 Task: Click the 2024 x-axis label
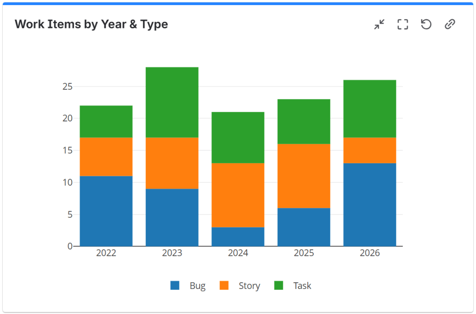(x=238, y=253)
